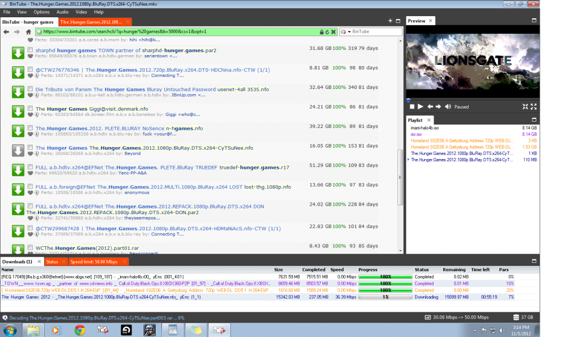Click the preview video seek slider

472,100
